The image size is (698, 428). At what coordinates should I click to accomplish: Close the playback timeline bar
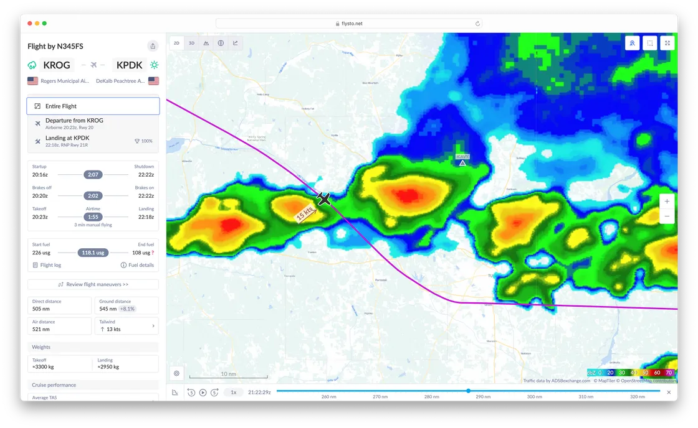click(669, 393)
